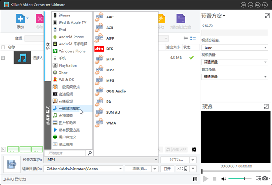Click the 浏览 Browse button

click(x=138, y=169)
